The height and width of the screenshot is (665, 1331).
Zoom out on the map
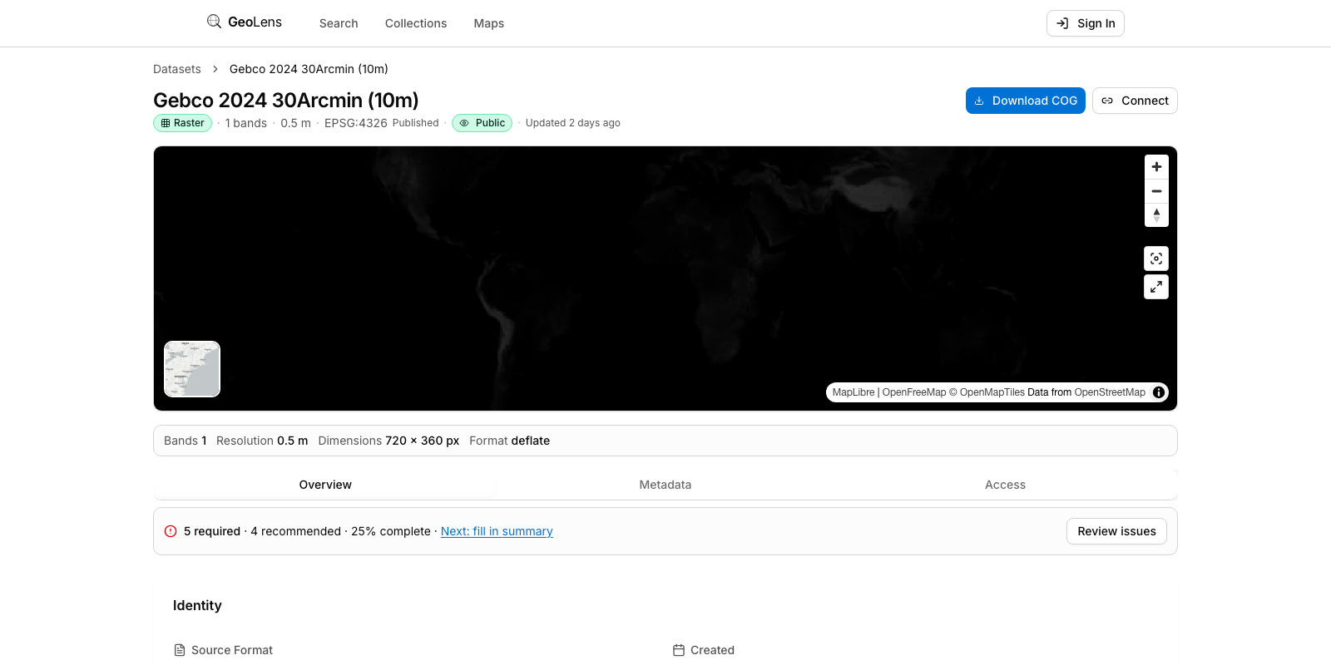[1156, 191]
